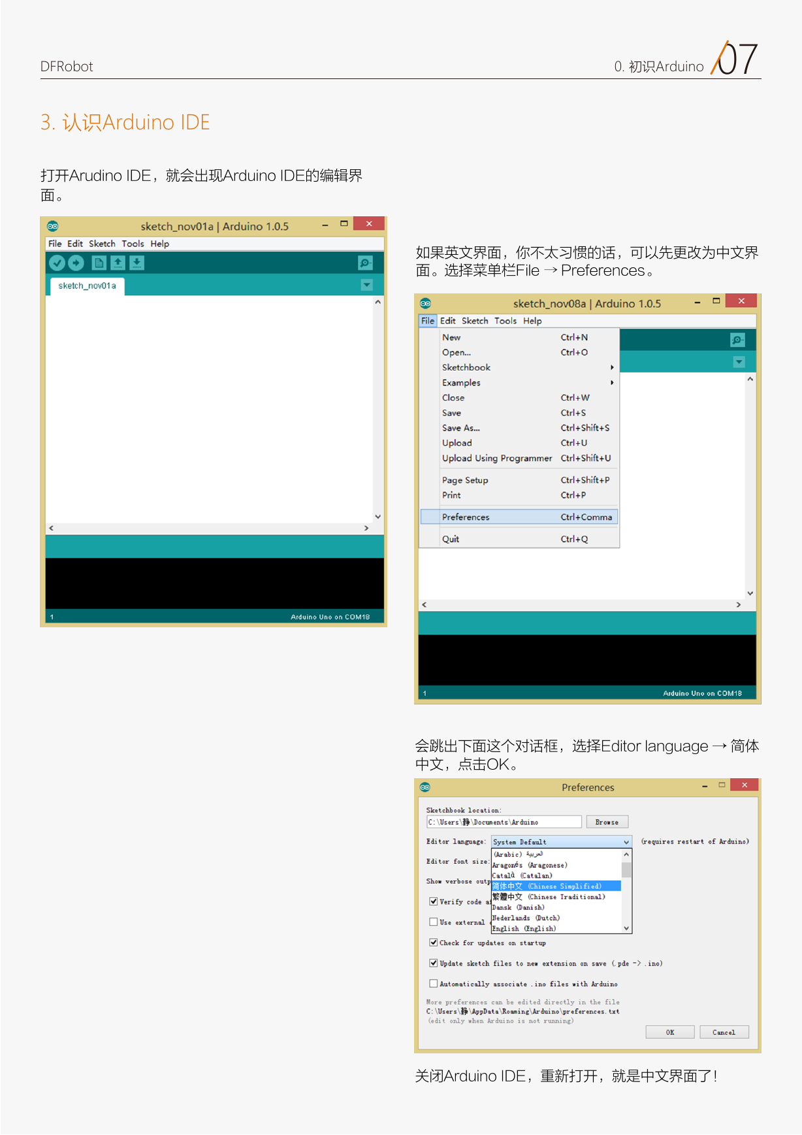Choose New from the File menu
This screenshot has height=1135, width=802.
coord(519,337)
